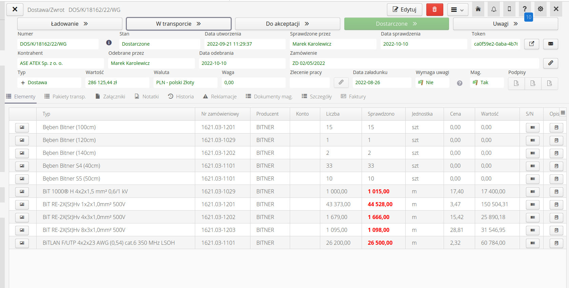This screenshot has height=288, width=569.
Task: Expand the Uwagi status button
Action: pos(505,24)
